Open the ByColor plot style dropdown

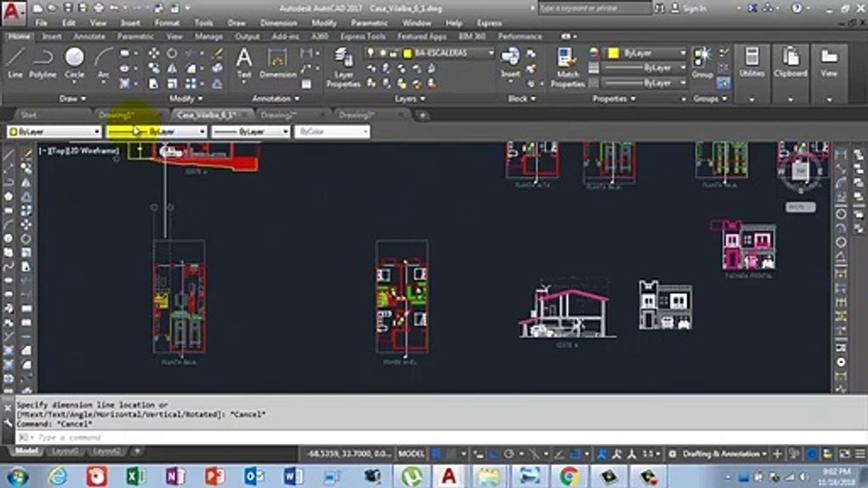pos(332,131)
